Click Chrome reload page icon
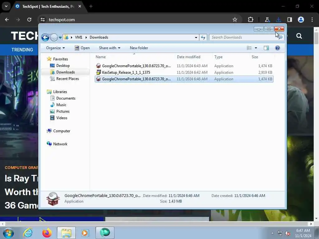Viewport: 319px width, 239px height. pos(29,20)
